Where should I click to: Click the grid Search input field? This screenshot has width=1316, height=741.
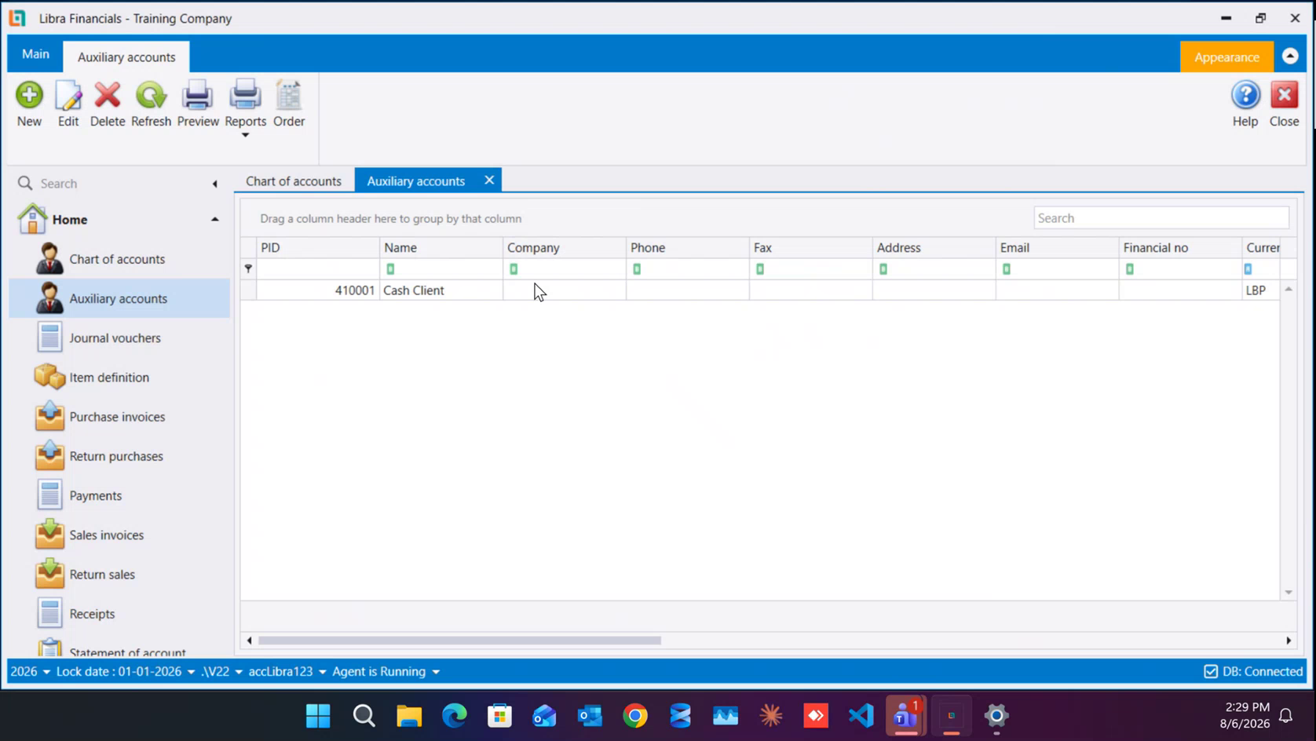[x=1161, y=218]
